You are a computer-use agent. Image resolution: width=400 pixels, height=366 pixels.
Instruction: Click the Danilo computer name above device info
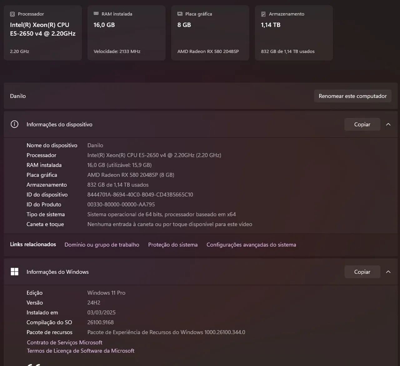[x=18, y=96]
